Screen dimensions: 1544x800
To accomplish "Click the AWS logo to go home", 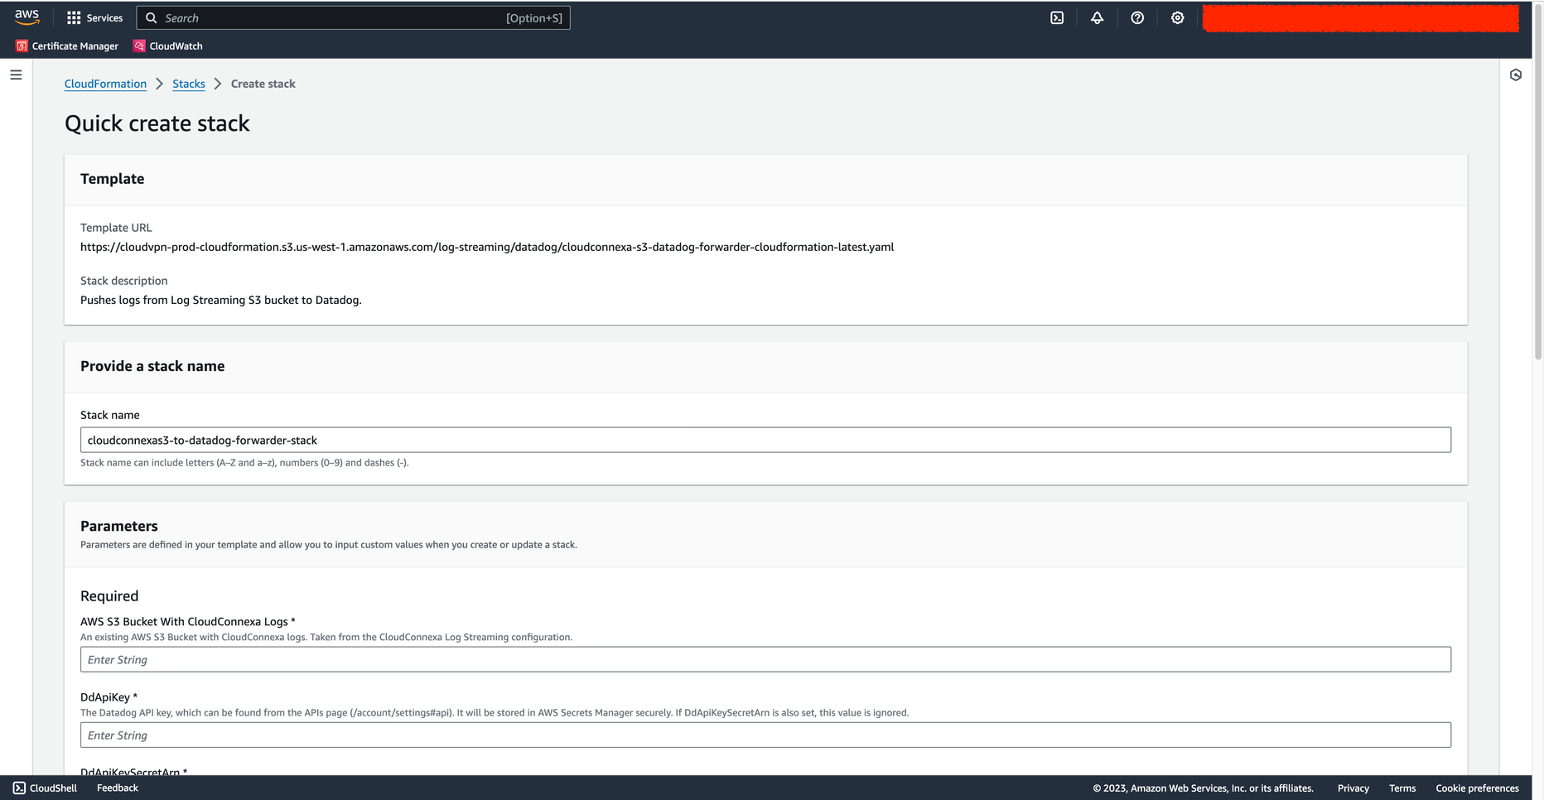I will coord(27,17).
